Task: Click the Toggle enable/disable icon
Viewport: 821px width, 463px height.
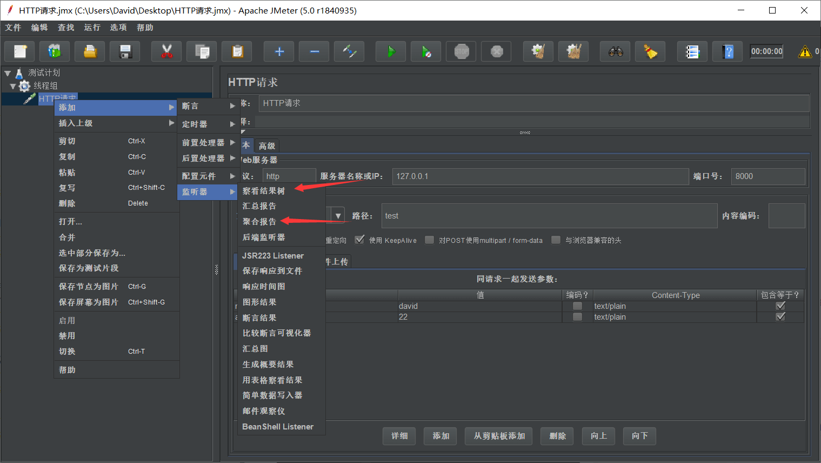Action: click(349, 51)
